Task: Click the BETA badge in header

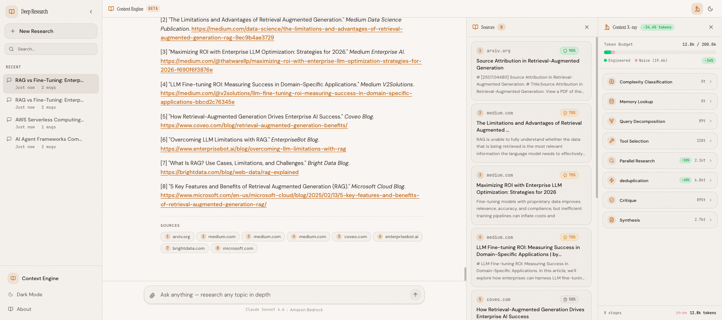Action: [x=153, y=9]
